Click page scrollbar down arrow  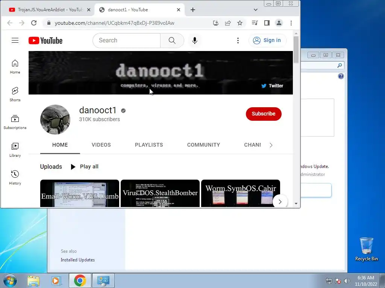click(x=296, y=204)
